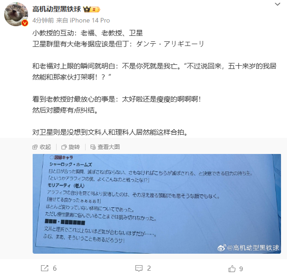Viewport: 287px width, 273px height.
Task: Click the rotate icon beside 旋转
Action: tap(64, 147)
